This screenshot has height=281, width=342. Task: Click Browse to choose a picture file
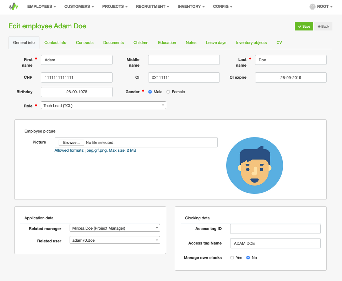71,142
